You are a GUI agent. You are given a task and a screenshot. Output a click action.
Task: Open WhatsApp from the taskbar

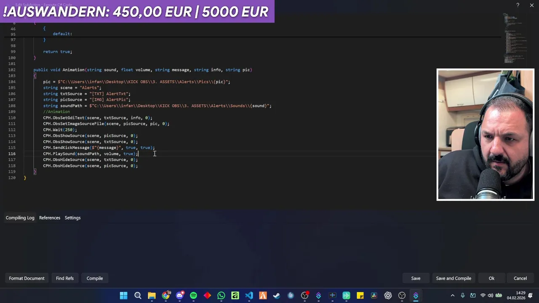(221, 295)
